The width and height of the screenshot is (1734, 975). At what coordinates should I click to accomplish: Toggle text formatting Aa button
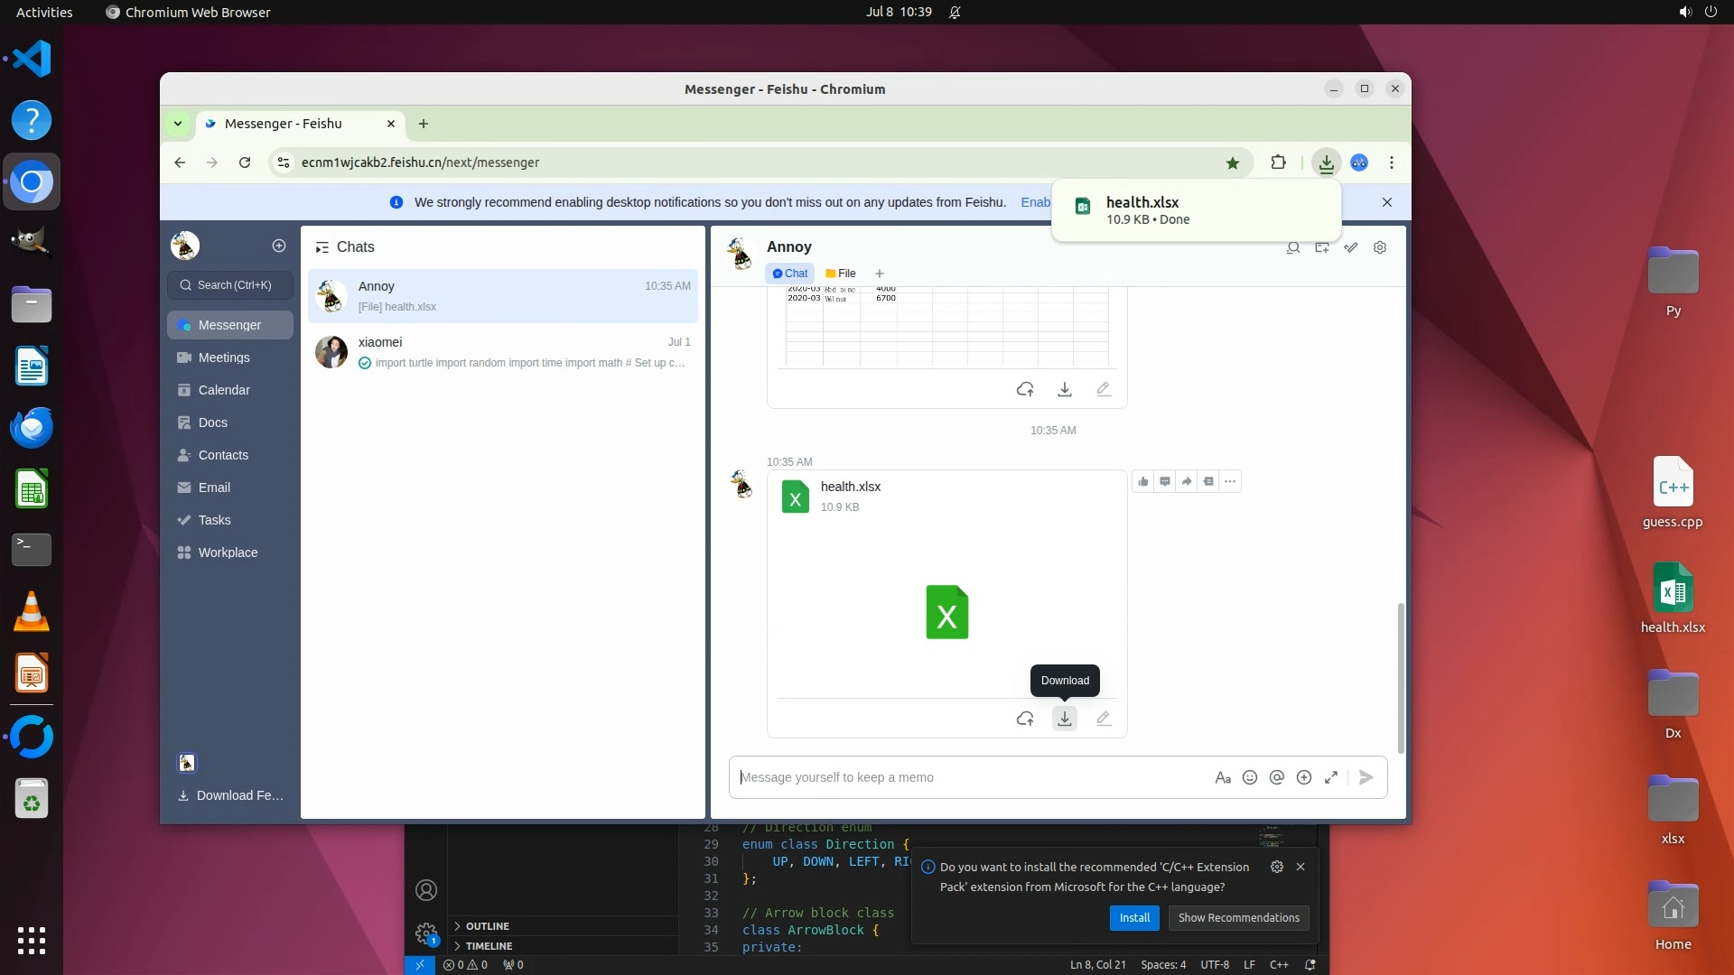[1223, 777]
